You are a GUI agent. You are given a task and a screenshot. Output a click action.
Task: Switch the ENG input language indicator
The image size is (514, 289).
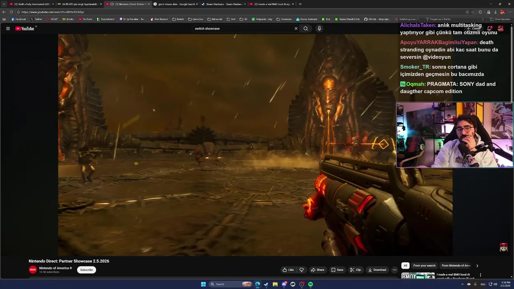pos(483,284)
